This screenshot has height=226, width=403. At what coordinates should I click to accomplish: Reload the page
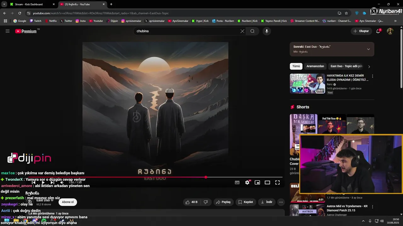point(20,13)
